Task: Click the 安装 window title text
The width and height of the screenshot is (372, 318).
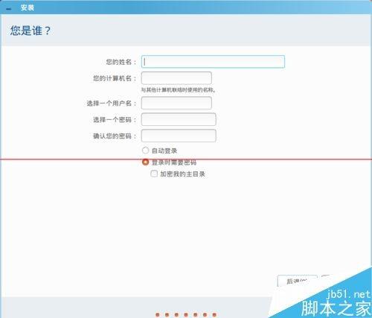Action: coord(28,7)
